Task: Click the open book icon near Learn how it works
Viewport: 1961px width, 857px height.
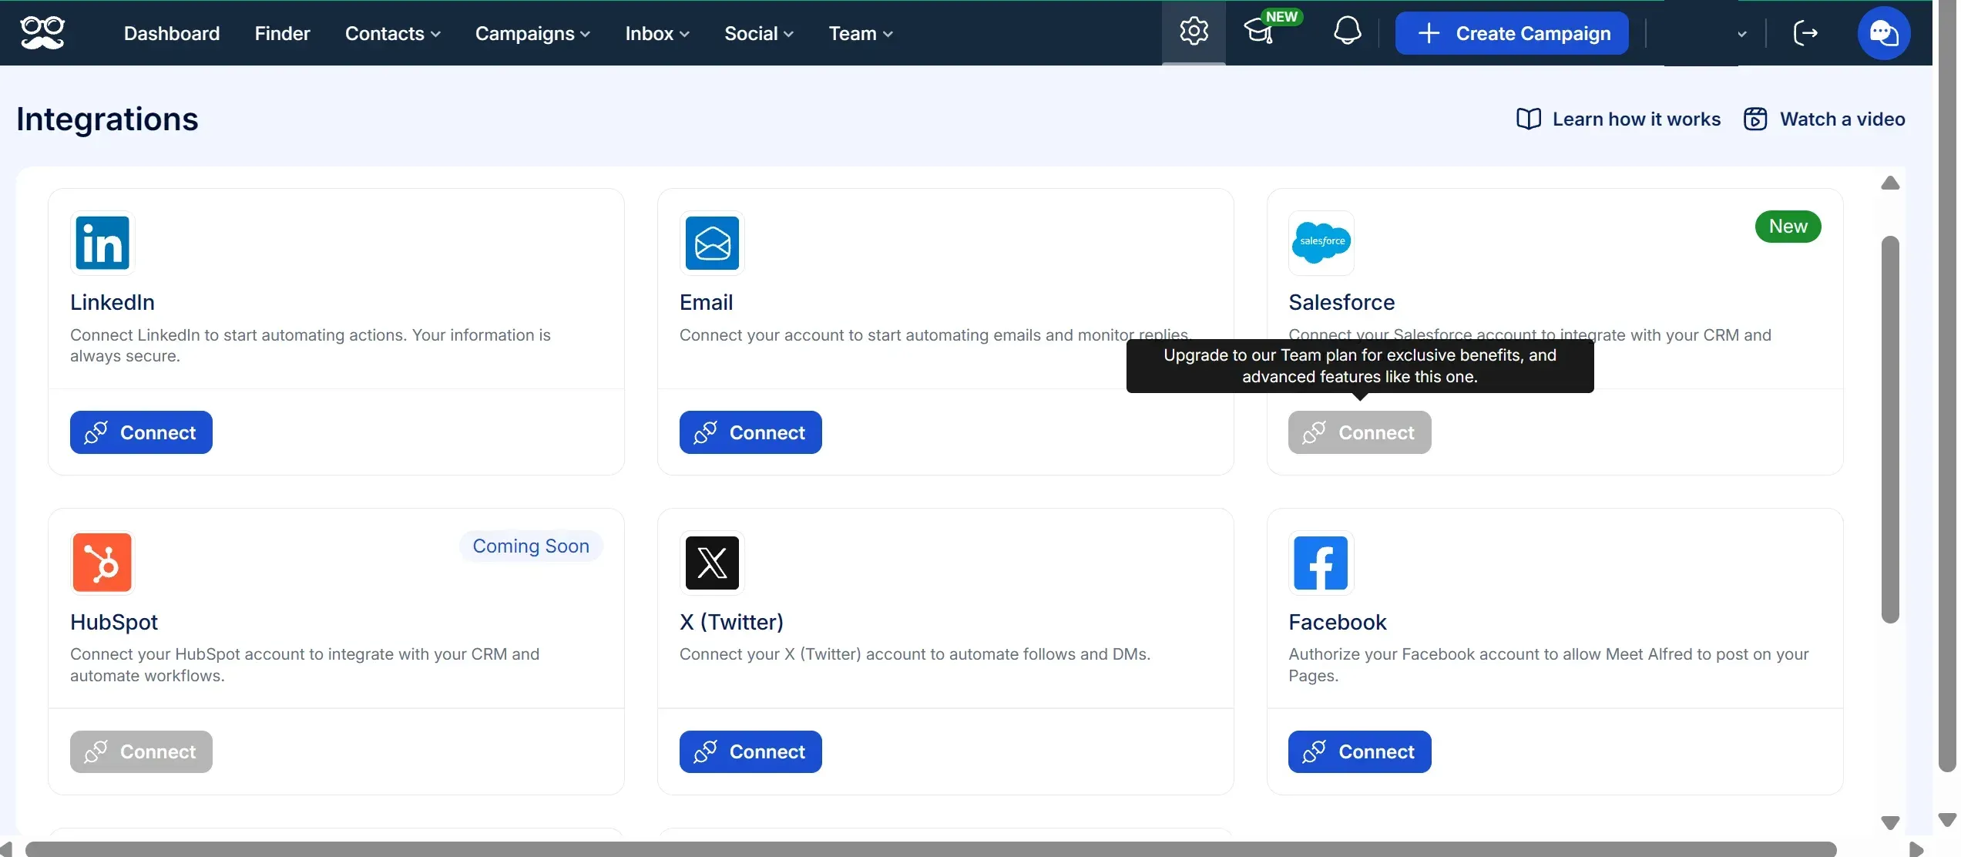Action: (1528, 119)
